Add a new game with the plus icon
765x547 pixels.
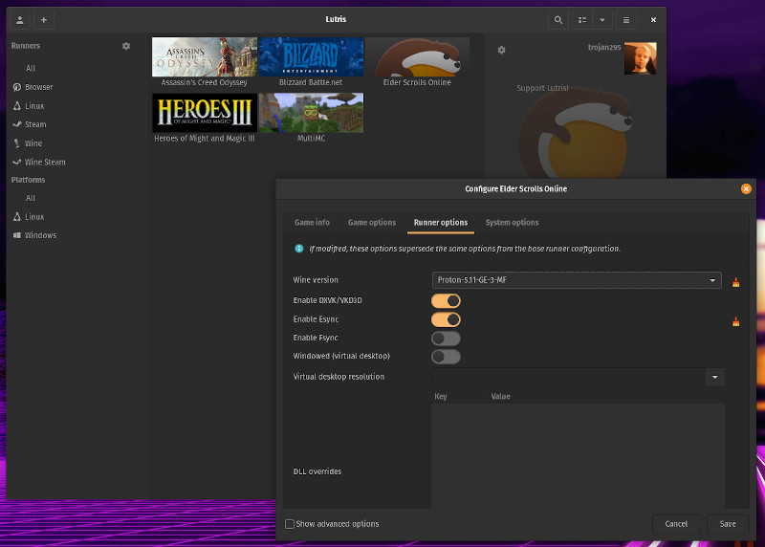pos(44,20)
